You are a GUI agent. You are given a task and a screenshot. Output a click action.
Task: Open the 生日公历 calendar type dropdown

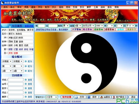pos(88,26)
